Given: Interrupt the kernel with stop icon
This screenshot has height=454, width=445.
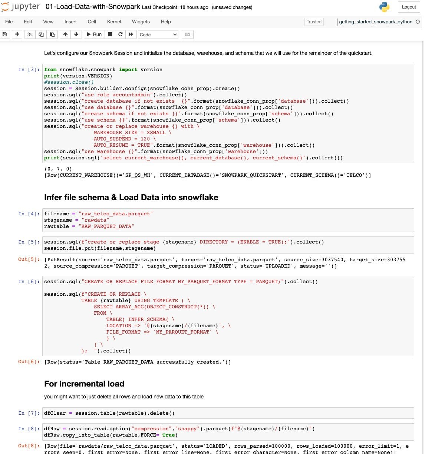Looking at the screenshot, I should coord(110,34).
